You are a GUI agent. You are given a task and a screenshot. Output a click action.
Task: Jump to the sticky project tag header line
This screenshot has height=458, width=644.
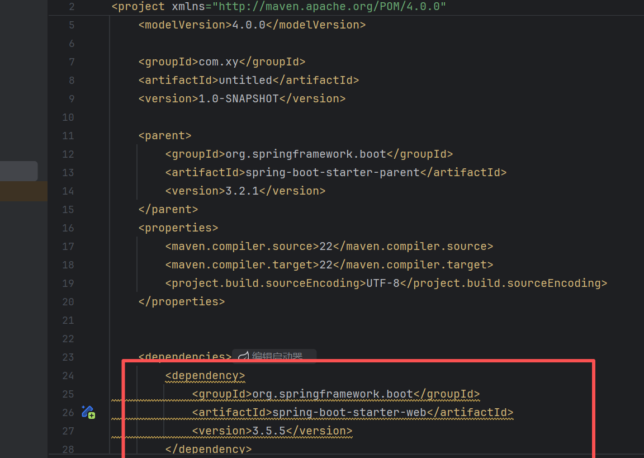click(278, 7)
